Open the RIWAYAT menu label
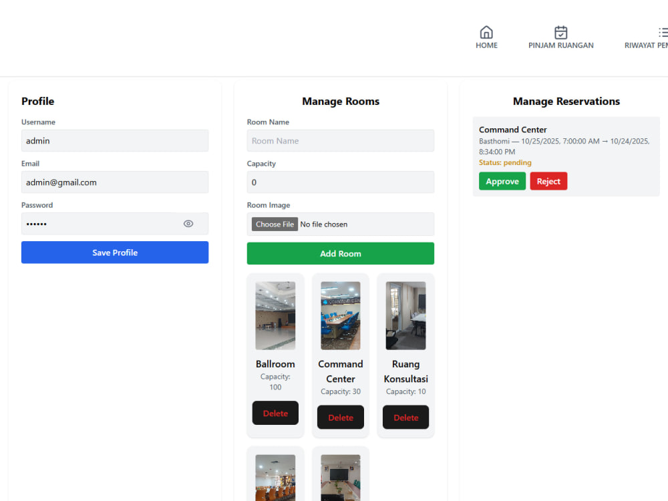This screenshot has width=668, height=501. click(646, 45)
